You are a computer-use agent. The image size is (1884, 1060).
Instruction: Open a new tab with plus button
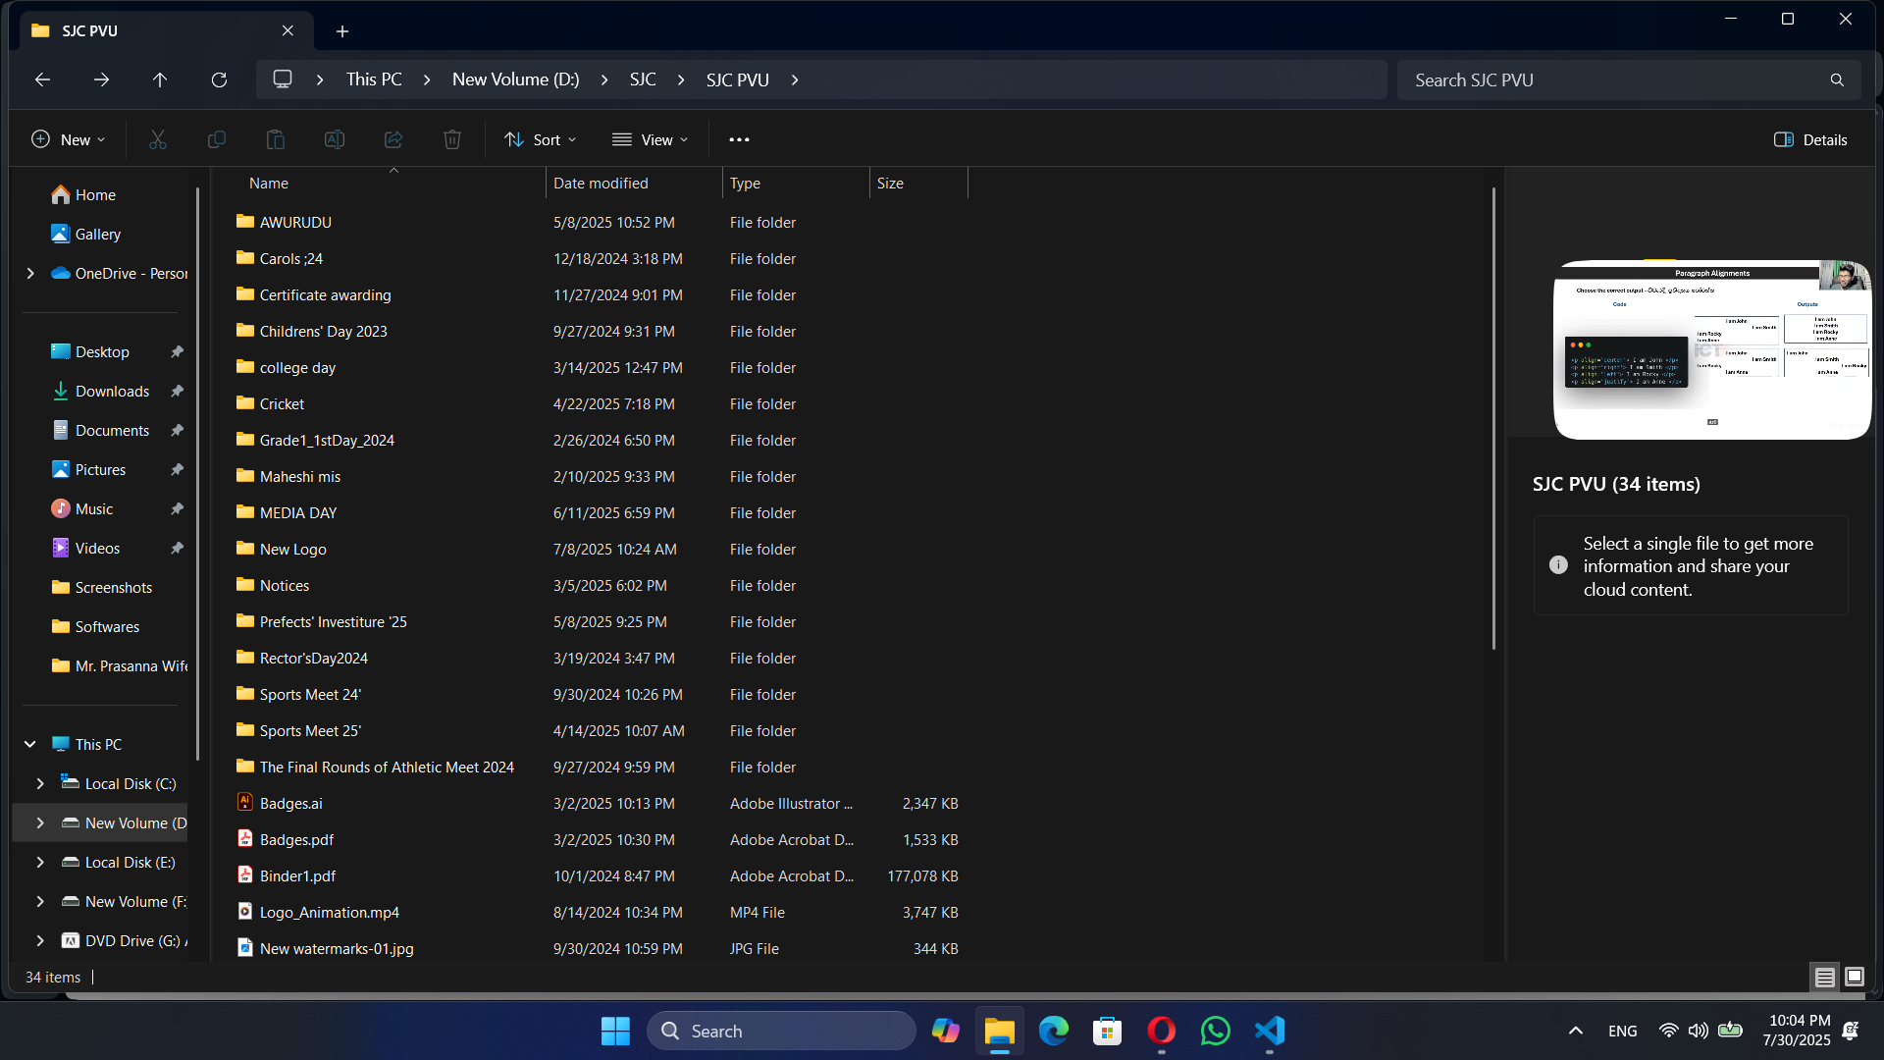(342, 31)
